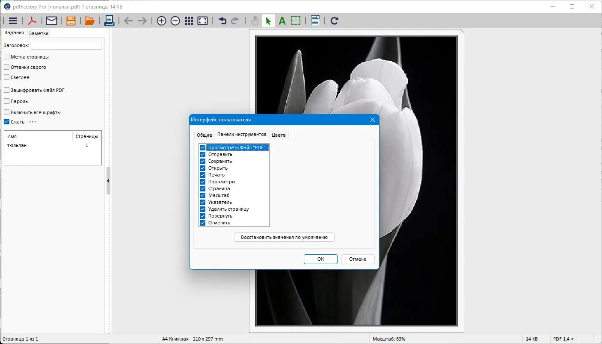Show page thumbnails grid view
602x344 pixels.
(189, 21)
